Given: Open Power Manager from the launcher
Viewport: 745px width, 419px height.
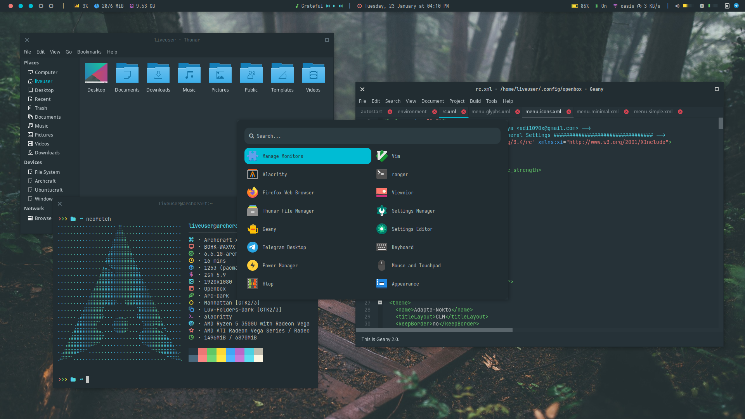Looking at the screenshot, I should tap(280, 265).
